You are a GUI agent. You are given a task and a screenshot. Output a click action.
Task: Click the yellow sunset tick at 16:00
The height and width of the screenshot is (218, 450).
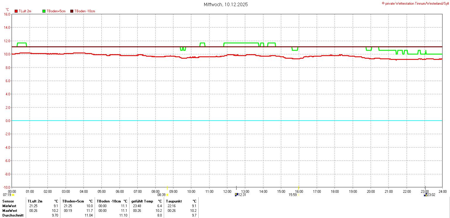[x=299, y=188]
